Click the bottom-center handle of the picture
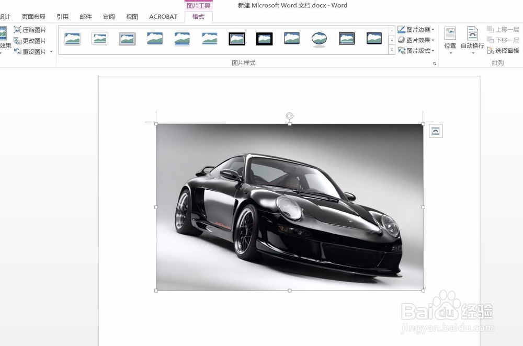This screenshot has height=346, width=523. coord(290,291)
